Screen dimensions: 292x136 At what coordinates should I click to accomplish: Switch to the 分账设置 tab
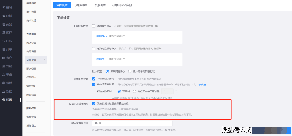click(x=81, y=5)
